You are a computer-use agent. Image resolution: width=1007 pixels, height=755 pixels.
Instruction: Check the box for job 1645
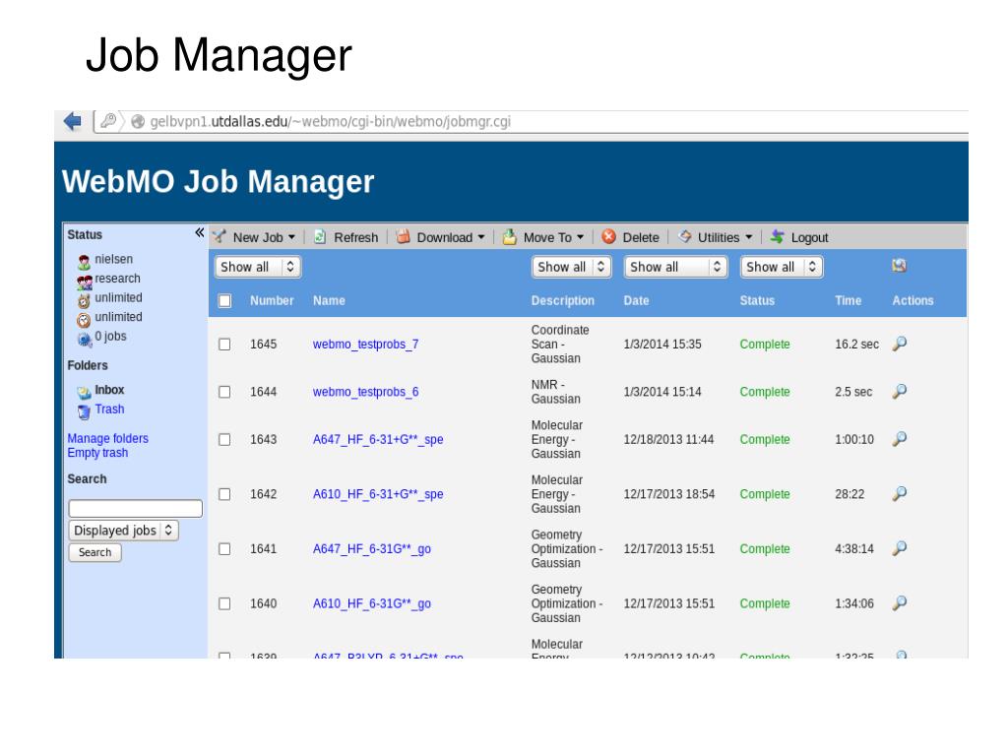[224, 345]
